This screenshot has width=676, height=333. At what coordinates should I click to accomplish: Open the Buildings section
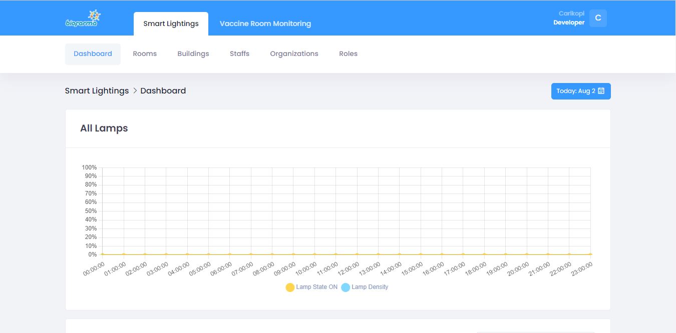tap(193, 54)
